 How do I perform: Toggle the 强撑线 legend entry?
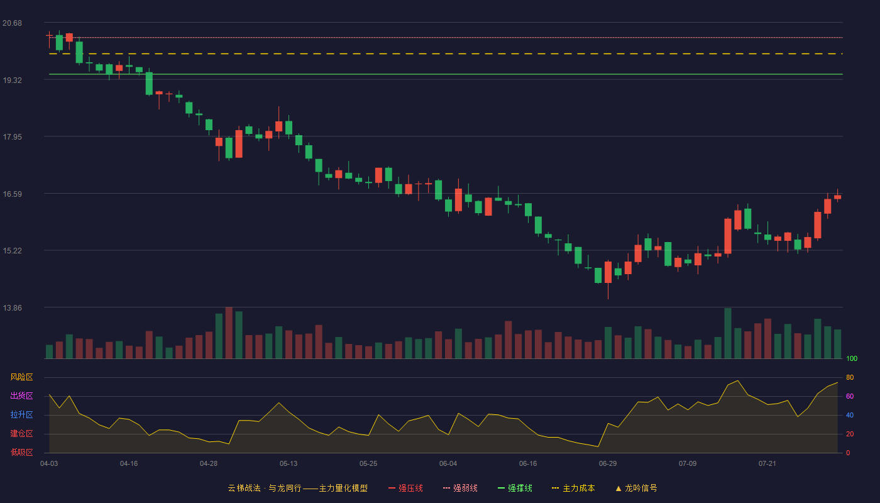click(x=515, y=488)
